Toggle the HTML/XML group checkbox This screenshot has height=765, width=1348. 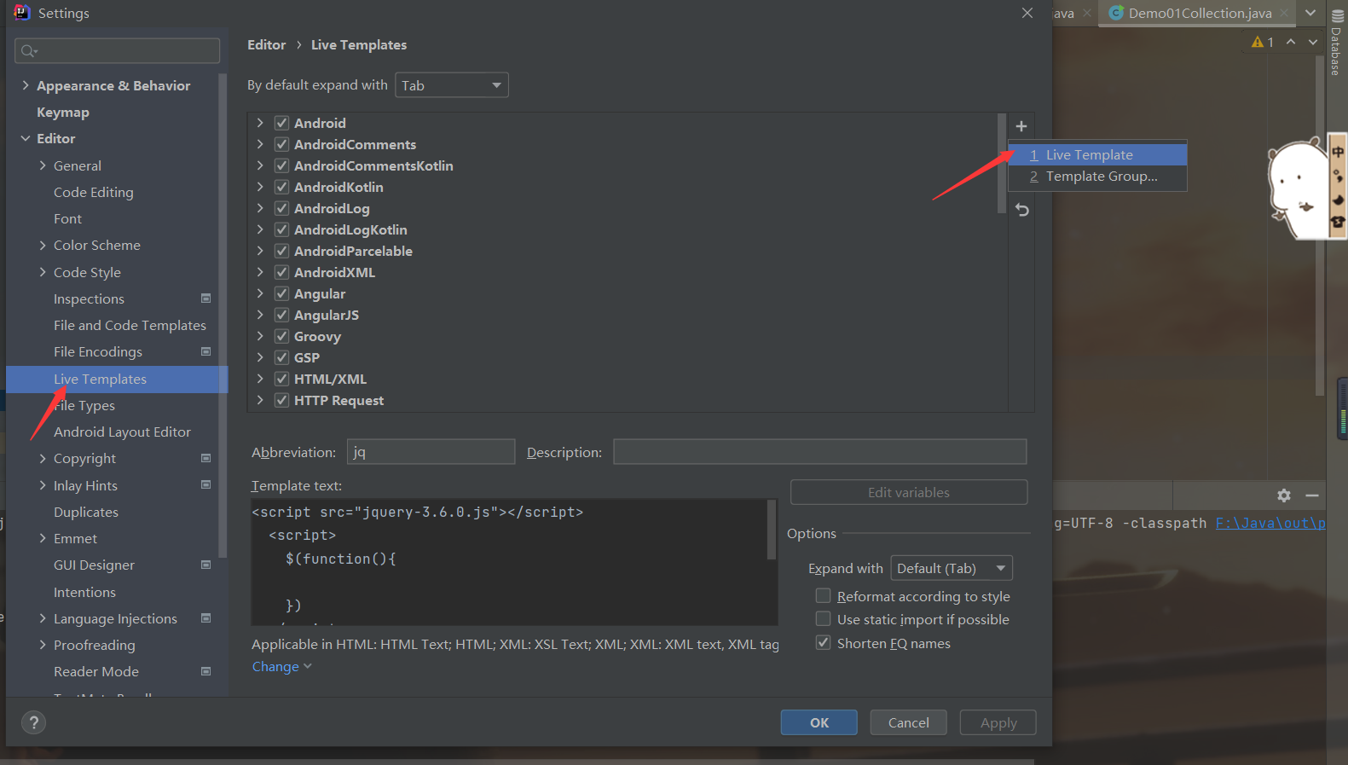pyautogui.click(x=281, y=379)
